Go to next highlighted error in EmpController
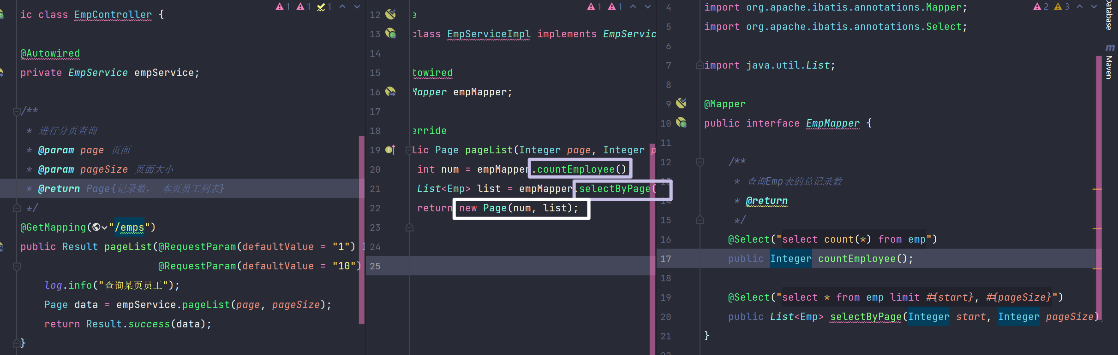This screenshot has height=355, width=1118. 357,6
